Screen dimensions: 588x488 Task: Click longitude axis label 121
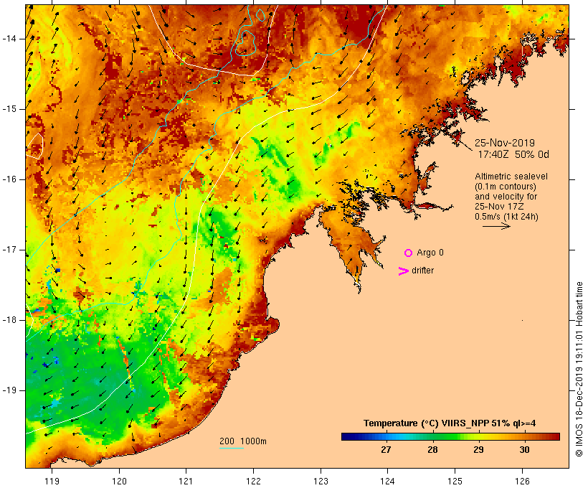pos(186,481)
